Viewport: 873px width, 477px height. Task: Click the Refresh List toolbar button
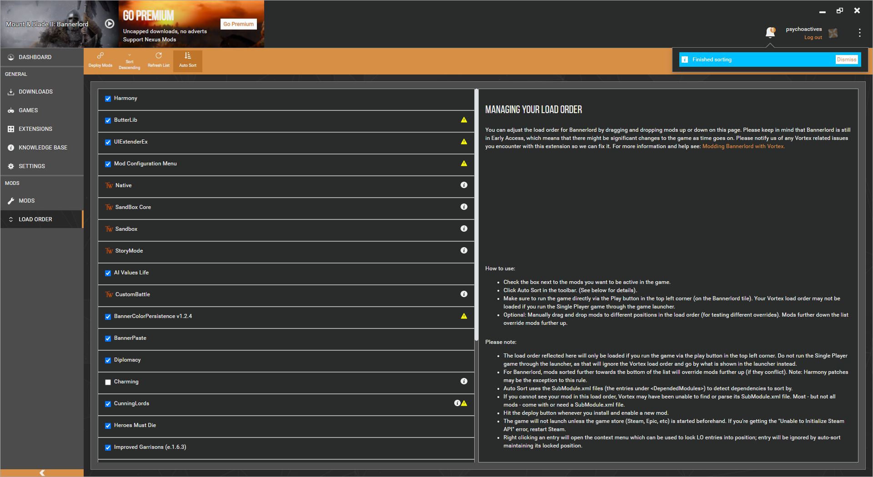pos(159,60)
